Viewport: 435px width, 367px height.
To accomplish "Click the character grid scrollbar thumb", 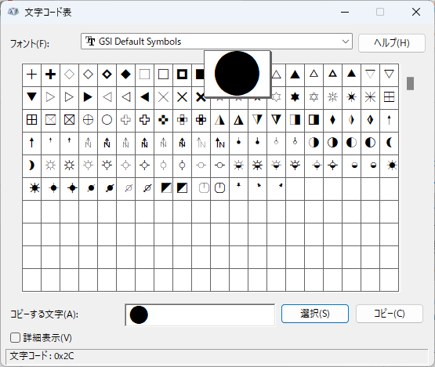I will (410, 83).
